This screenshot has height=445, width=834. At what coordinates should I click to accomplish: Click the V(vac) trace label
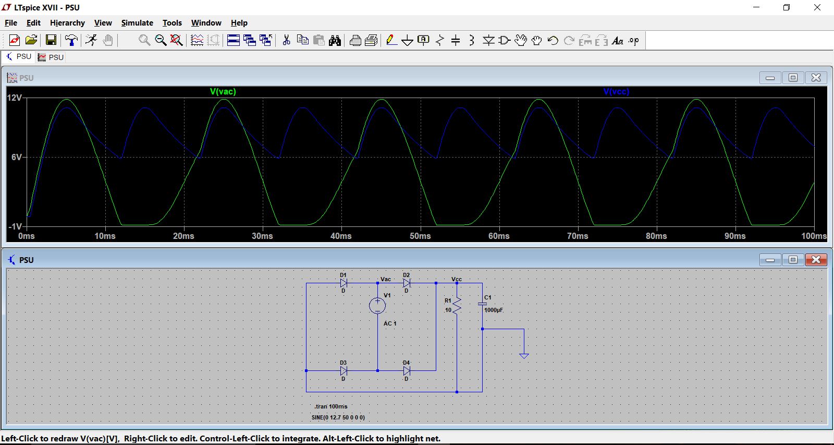pos(223,91)
